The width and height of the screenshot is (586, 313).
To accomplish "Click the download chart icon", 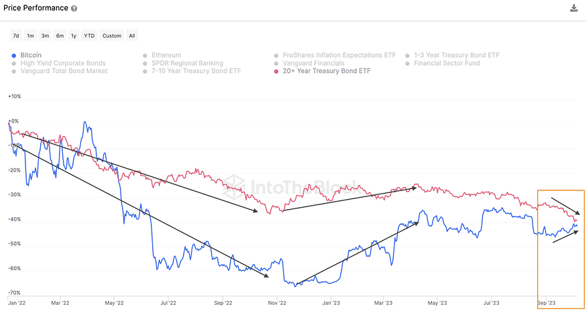I will [574, 8].
